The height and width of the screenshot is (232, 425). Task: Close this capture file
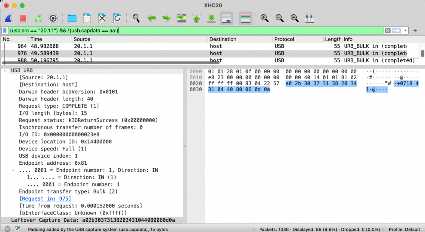tap(102, 18)
